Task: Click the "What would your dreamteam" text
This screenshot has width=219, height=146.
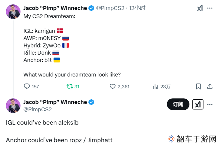Action: click(x=72, y=75)
